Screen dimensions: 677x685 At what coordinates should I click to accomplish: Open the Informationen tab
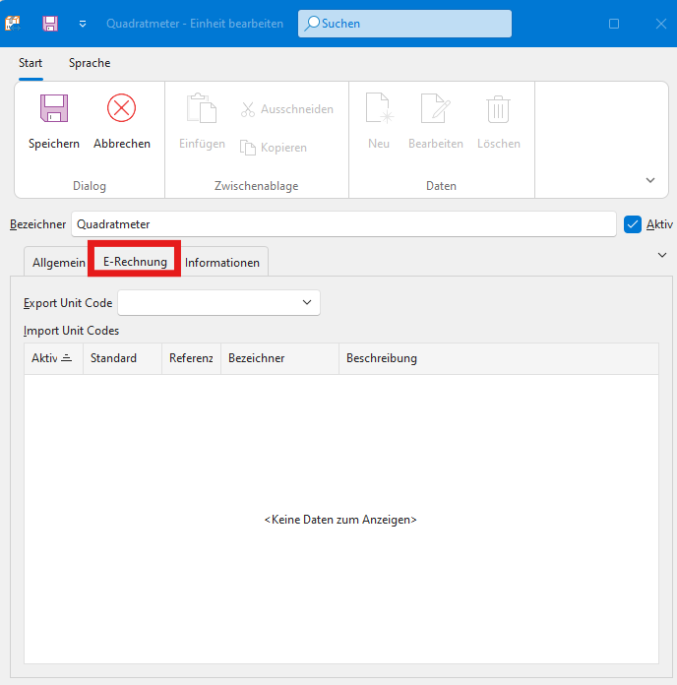[222, 263]
